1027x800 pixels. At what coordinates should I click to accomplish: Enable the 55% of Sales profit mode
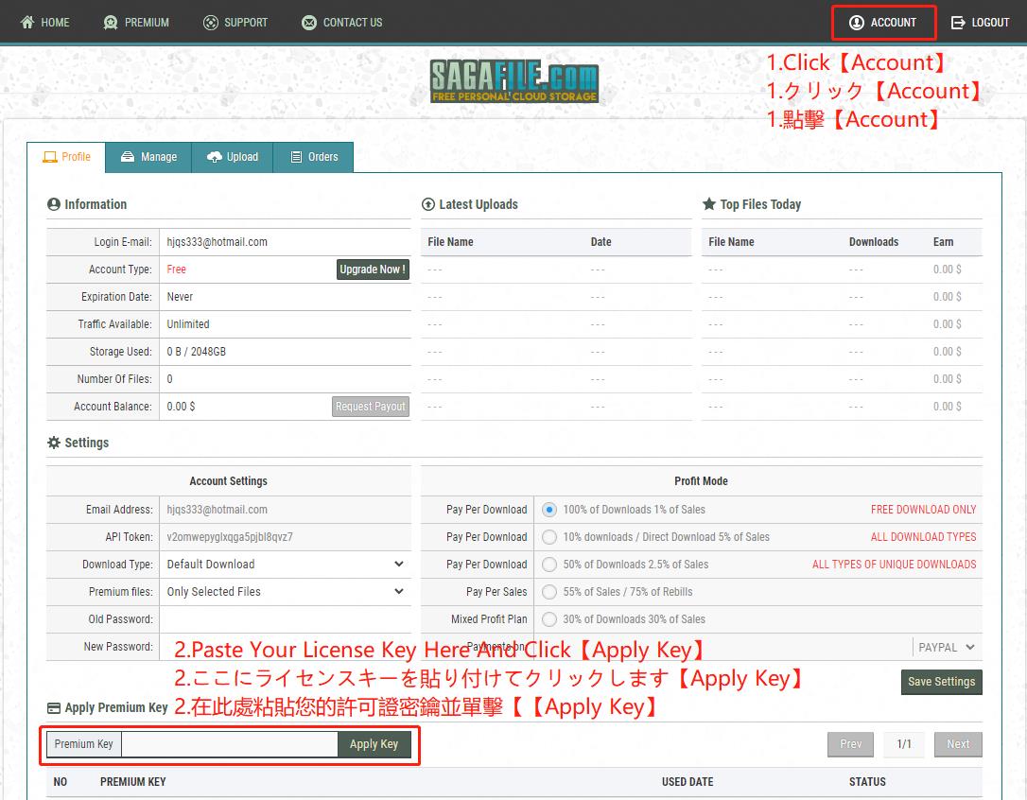click(549, 592)
